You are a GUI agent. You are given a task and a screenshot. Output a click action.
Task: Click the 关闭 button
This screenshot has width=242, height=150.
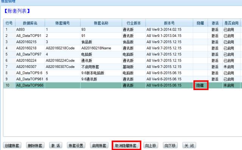[189, 145]
